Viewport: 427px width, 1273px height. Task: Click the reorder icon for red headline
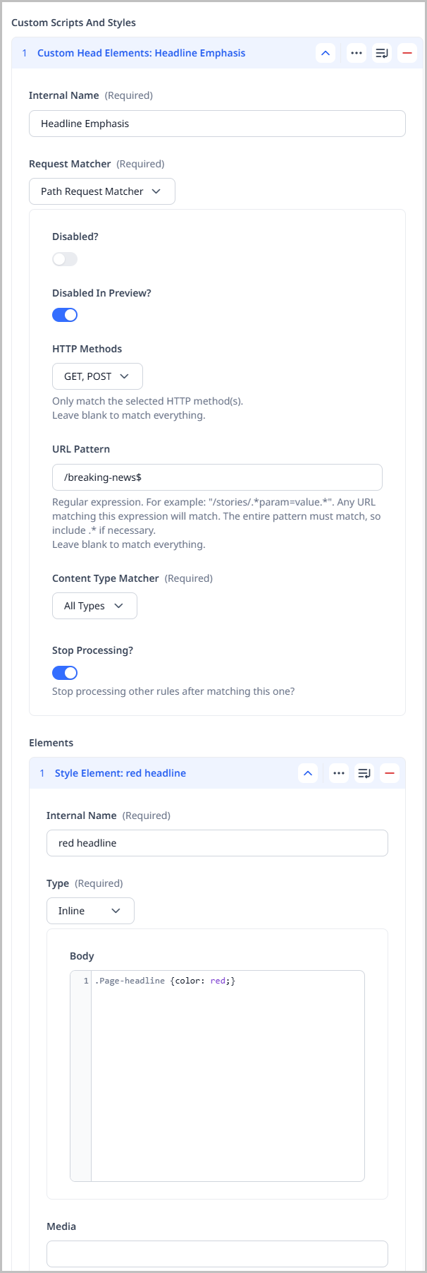pos(364,772)
